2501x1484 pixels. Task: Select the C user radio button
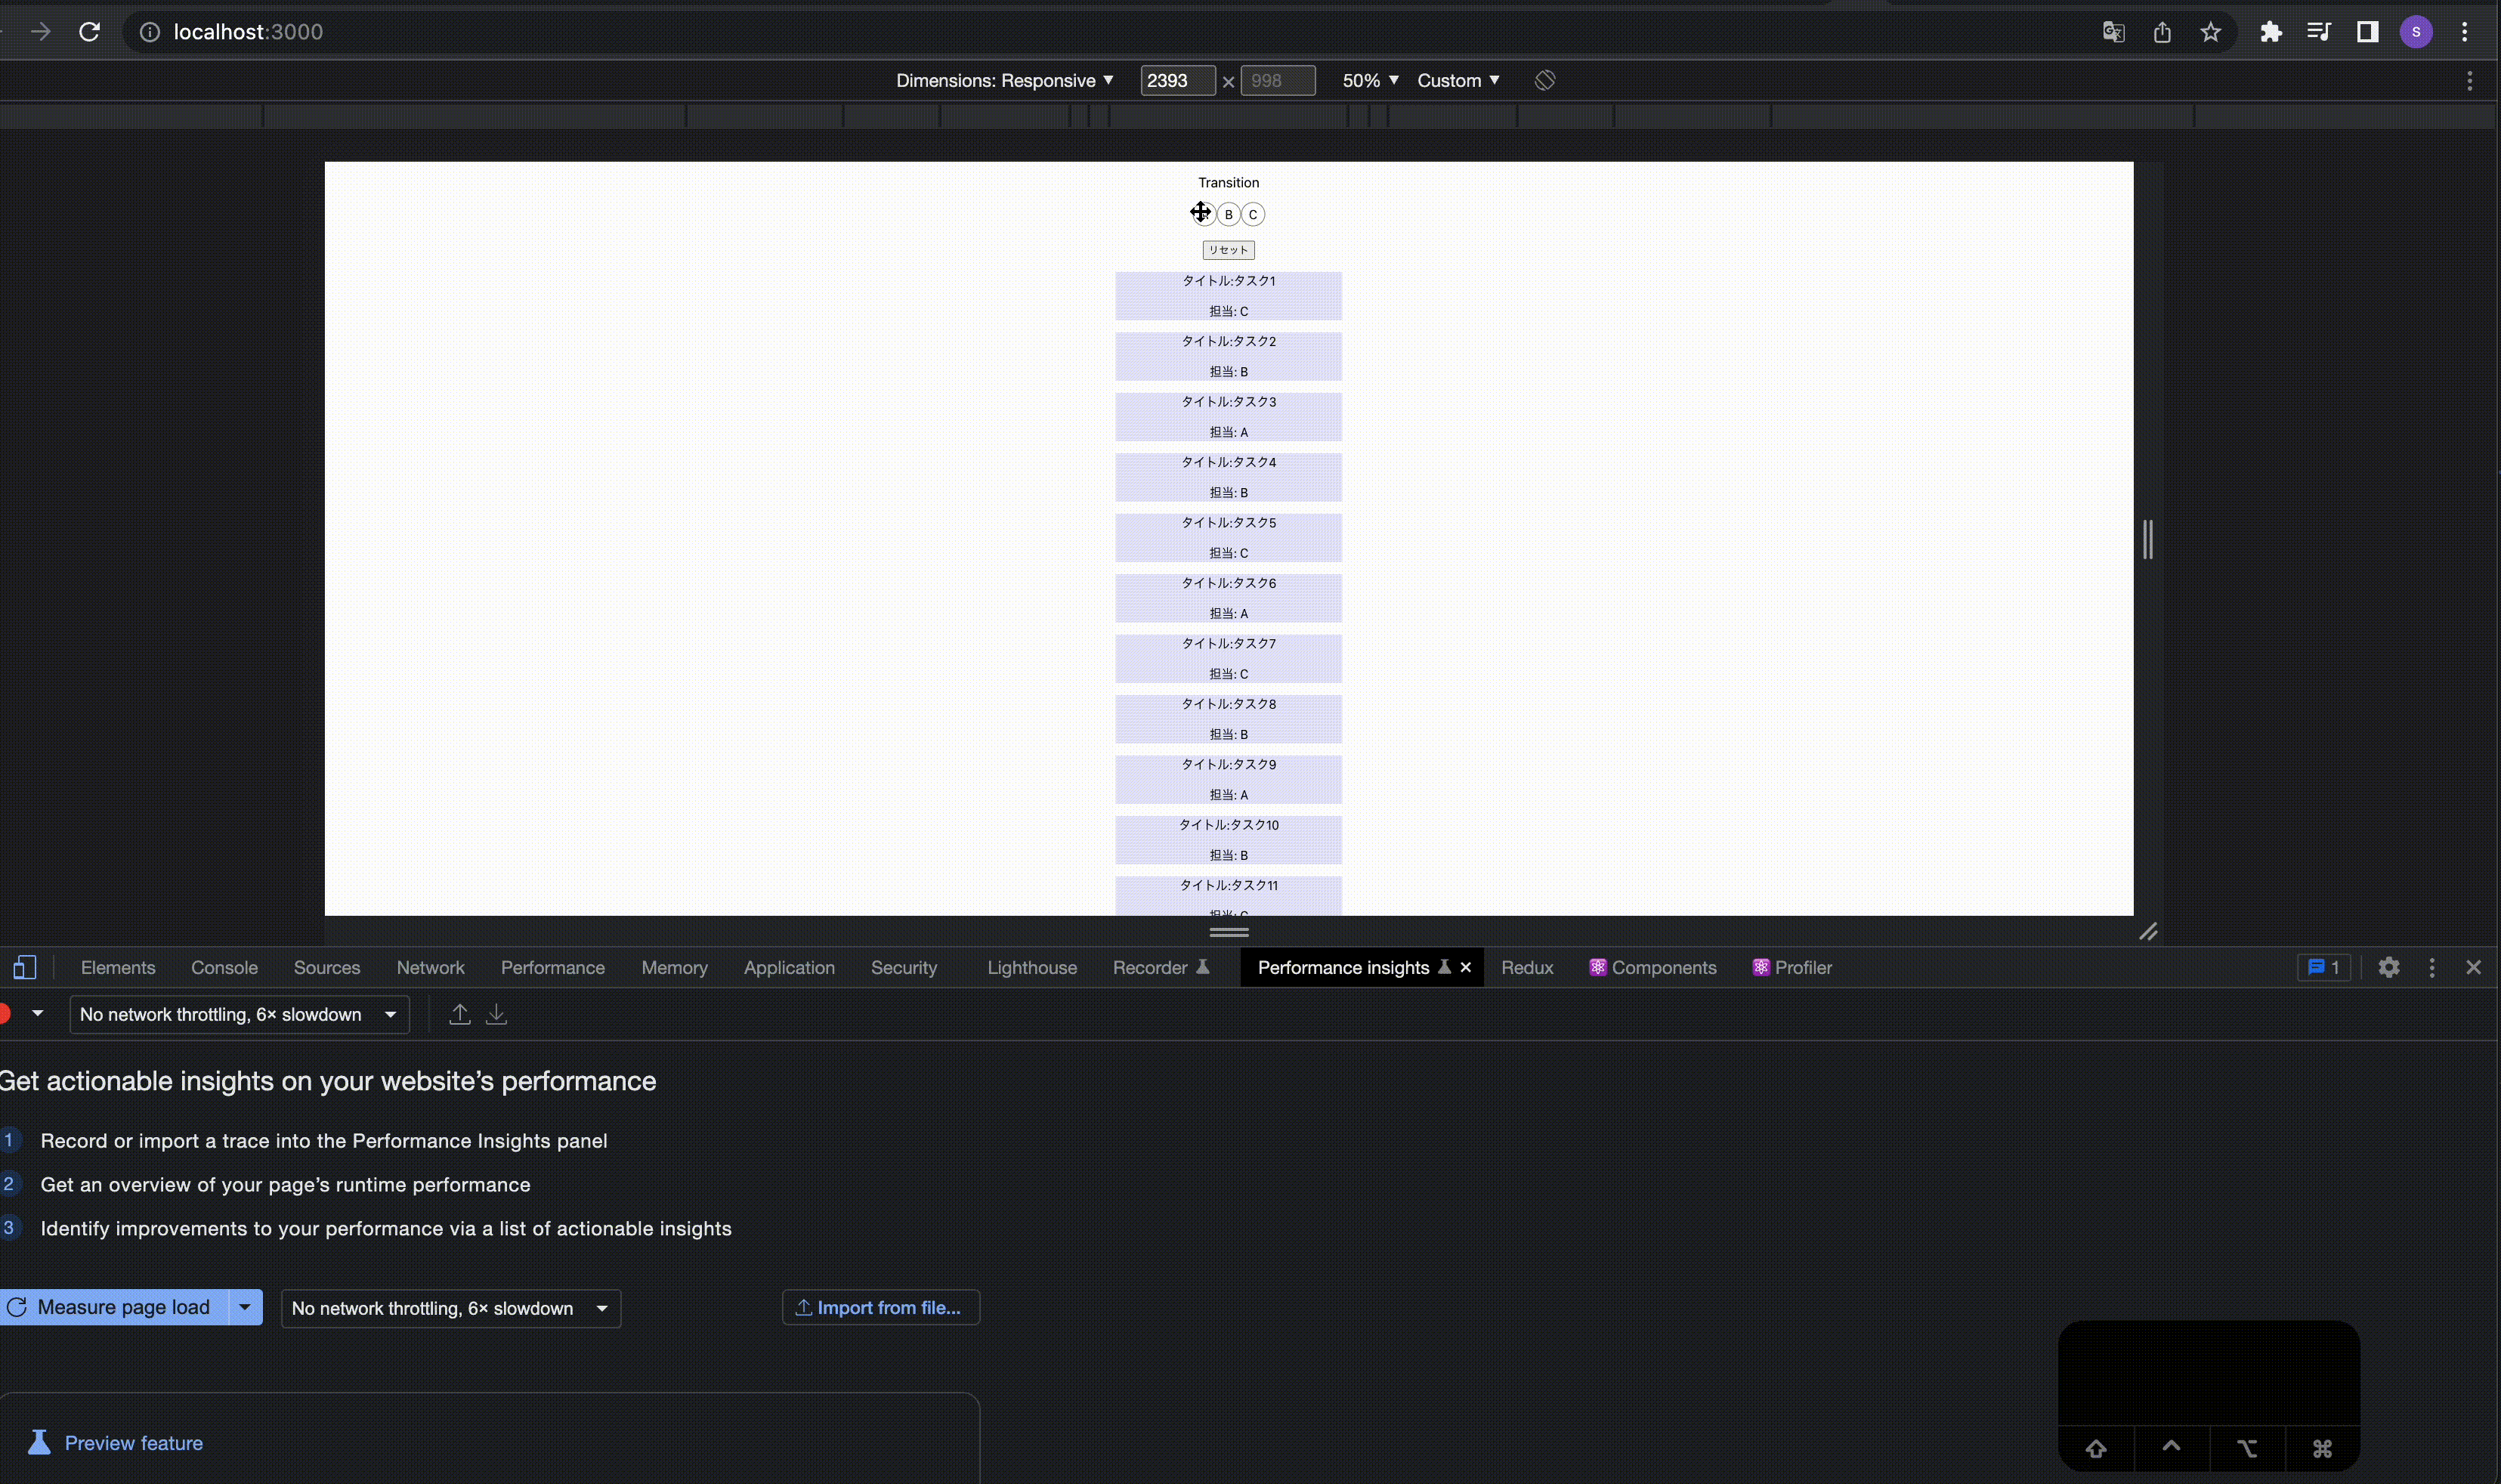click(x=1253, y=214)
